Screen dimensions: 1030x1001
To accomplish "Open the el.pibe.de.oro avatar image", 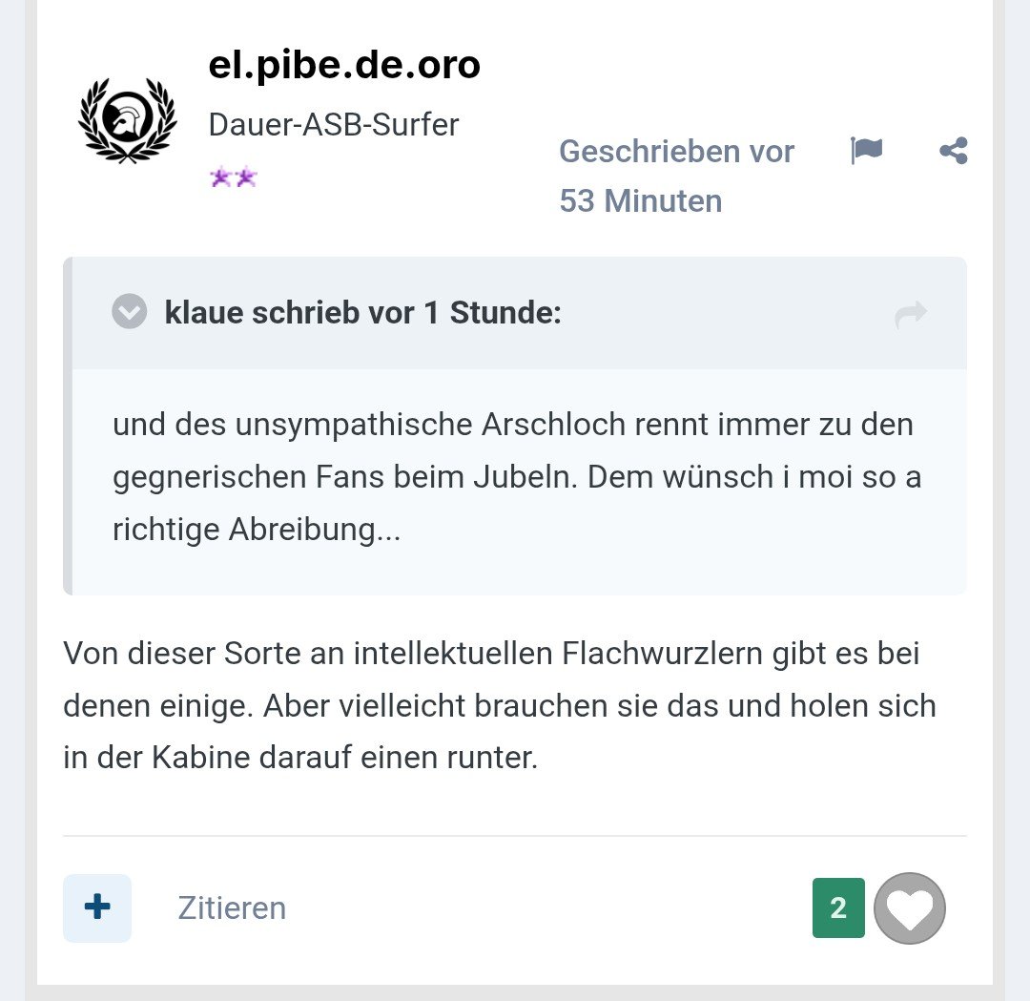I will pyautogui.click(x=128, y=121).
